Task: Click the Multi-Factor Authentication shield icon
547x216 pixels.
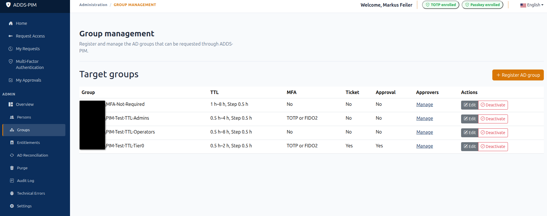Action: [11, 61]
